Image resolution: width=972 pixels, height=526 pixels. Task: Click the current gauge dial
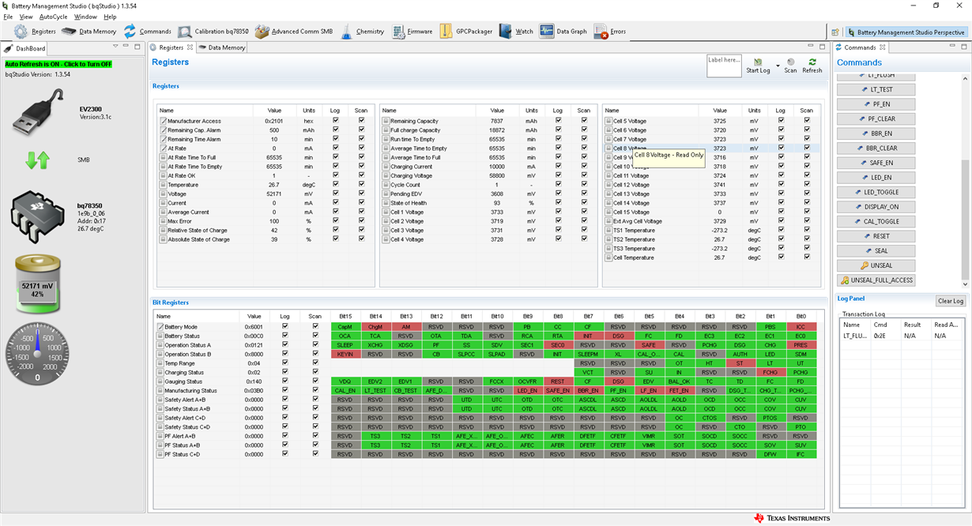[37, 355]
